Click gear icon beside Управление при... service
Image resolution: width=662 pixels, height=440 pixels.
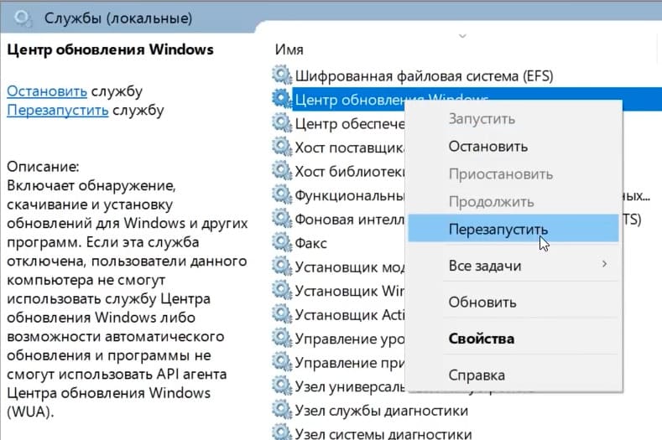(x=282, y=362)
